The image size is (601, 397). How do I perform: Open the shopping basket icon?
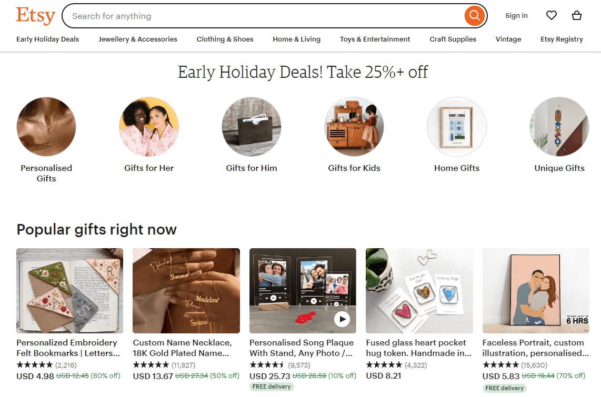click(576, 15)
